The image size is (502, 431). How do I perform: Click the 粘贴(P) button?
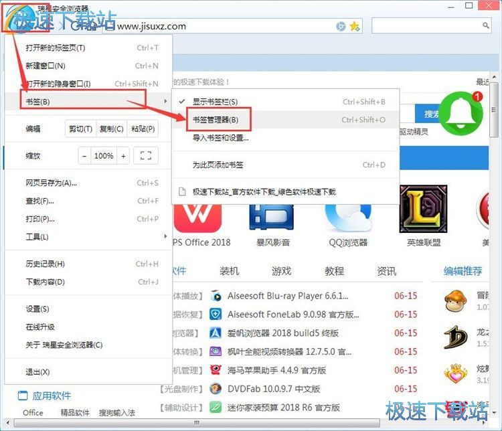coord(143,128)
